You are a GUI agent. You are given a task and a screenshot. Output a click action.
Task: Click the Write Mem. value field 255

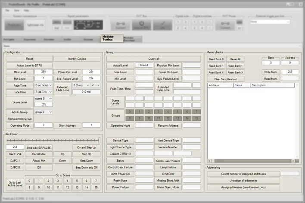(x=290, y=72)
